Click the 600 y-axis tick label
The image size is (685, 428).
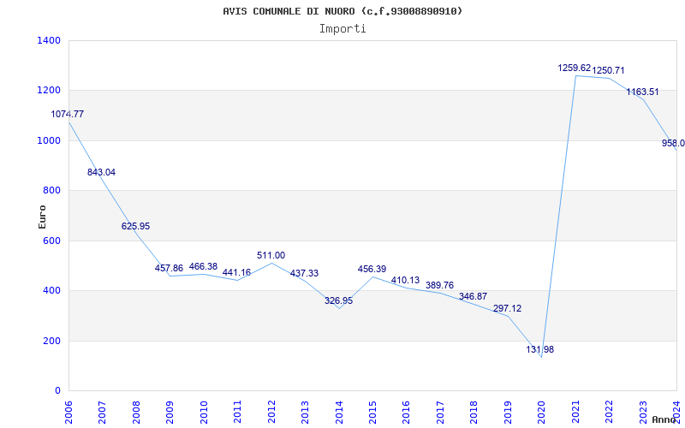(54, 241)
